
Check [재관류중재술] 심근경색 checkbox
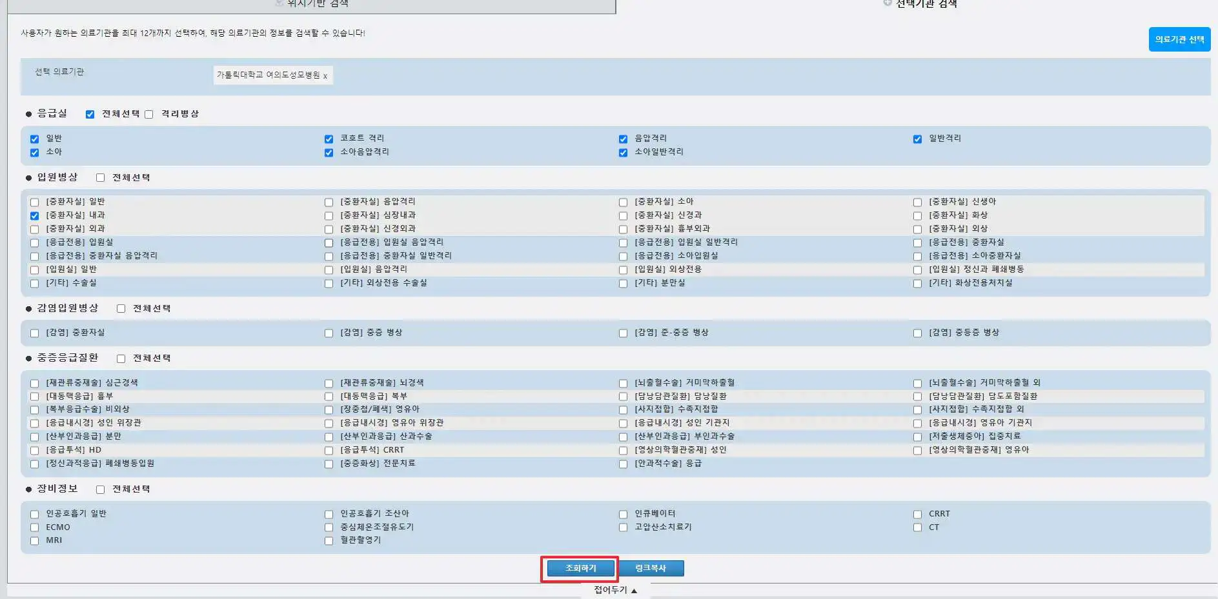[x=34, y=383]
